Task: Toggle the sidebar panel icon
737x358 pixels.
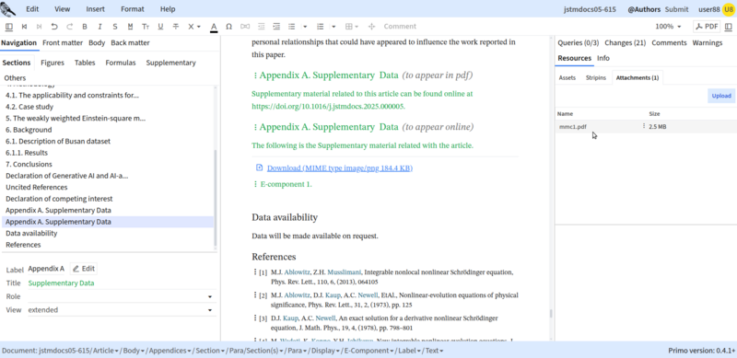Action: [9, 27]
